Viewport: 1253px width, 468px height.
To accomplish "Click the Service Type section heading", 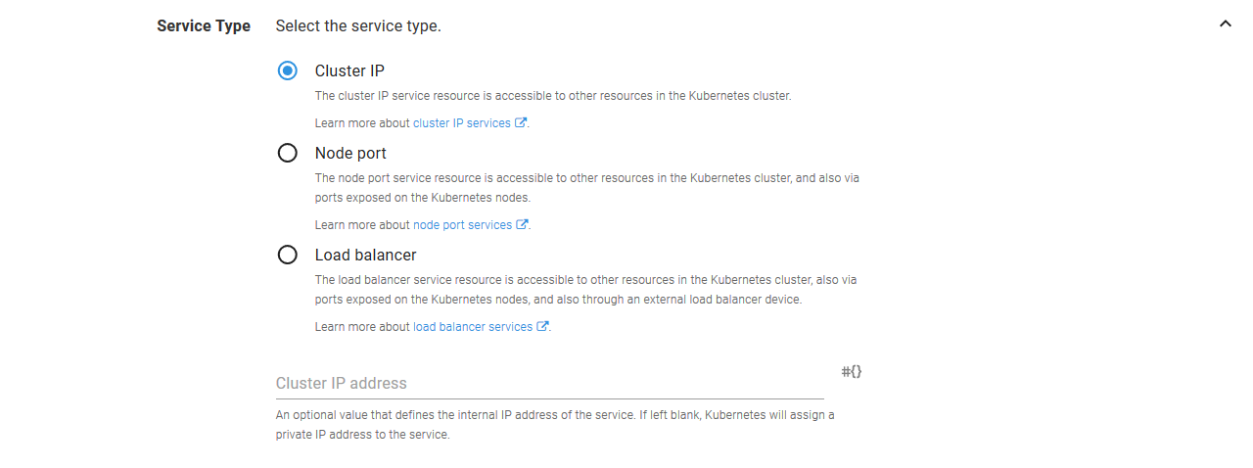I will [x=204, y=25].
